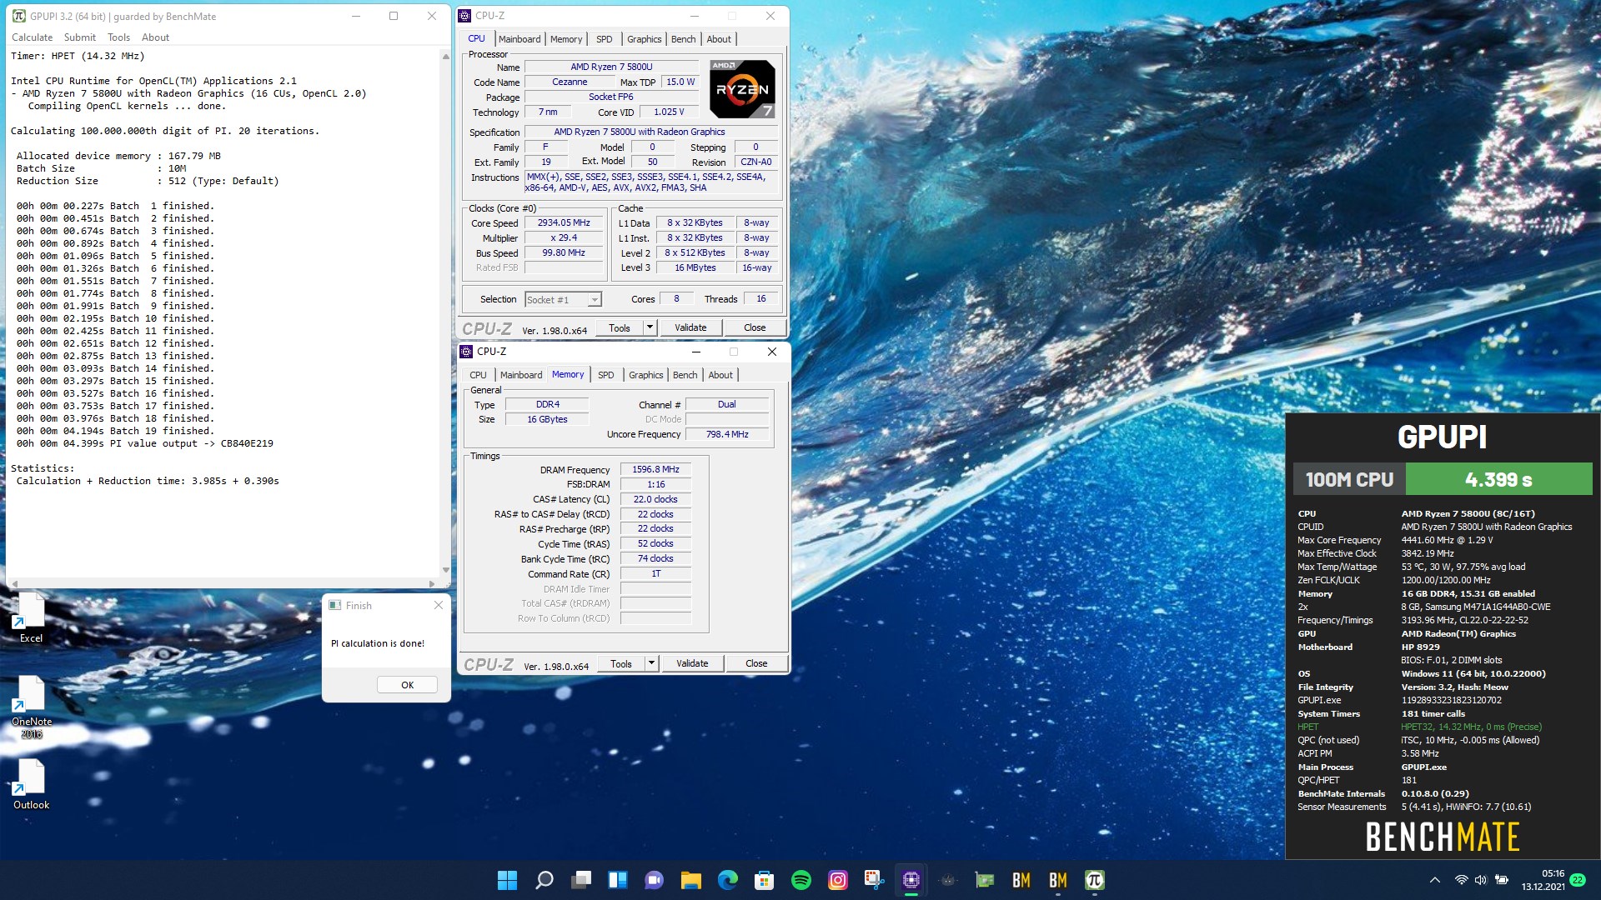Open the Calculate menu in GPUPI

click(32, 37)
